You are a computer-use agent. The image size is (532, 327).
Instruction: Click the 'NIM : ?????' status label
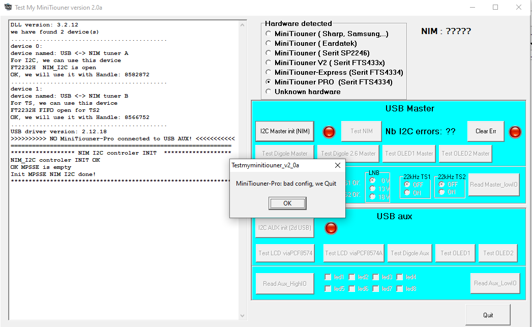click(x=446, y=31)
